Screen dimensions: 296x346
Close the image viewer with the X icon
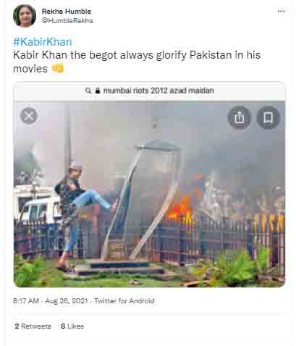[29, 116]
